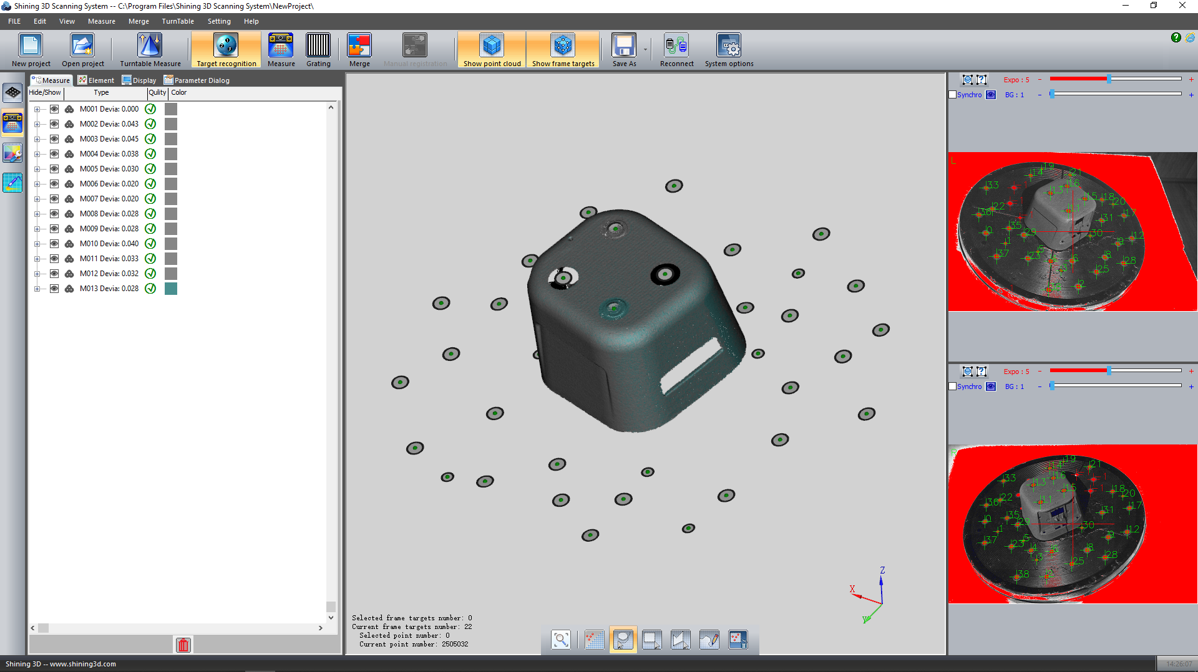Click the Turntable Measure toolbar icon

click(x=150, y=49)
